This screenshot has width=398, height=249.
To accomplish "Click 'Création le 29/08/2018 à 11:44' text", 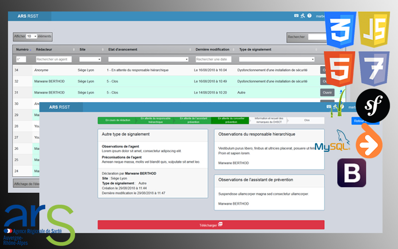I will click(124, 188).
